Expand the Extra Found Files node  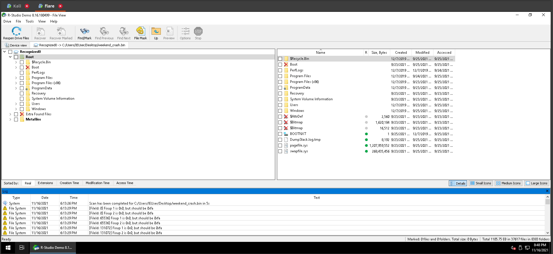click(x=10, y=114)
